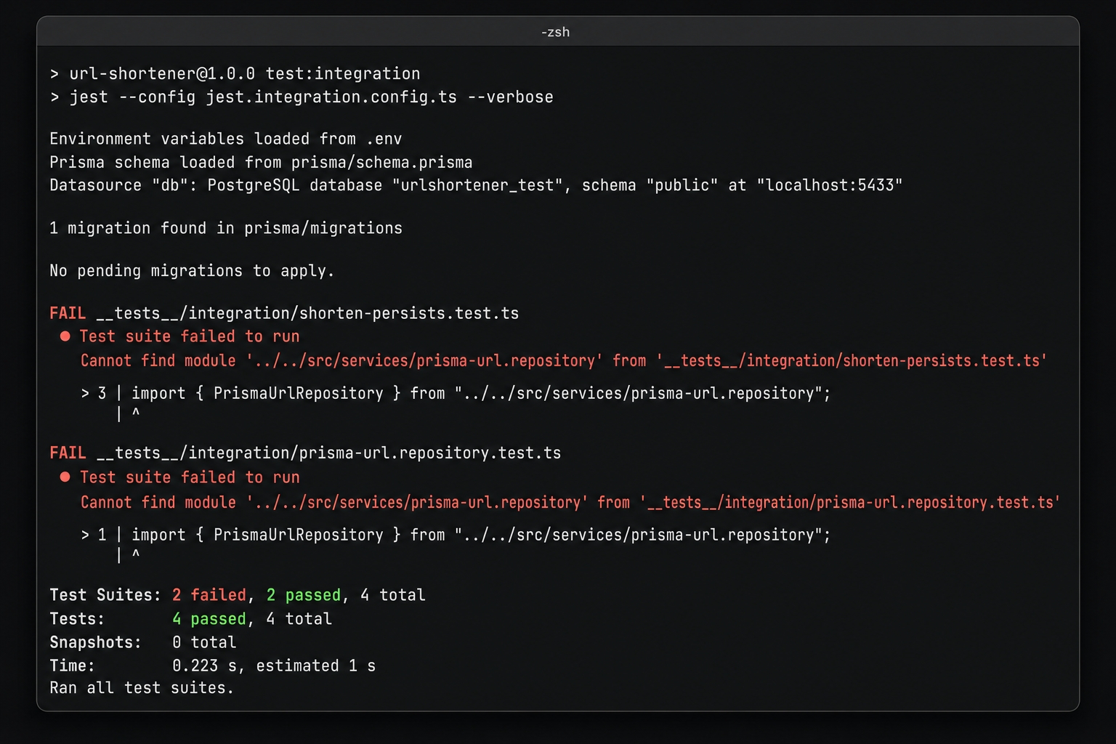Click red bullet under shorten-persists.test.ts

point(65,336)
